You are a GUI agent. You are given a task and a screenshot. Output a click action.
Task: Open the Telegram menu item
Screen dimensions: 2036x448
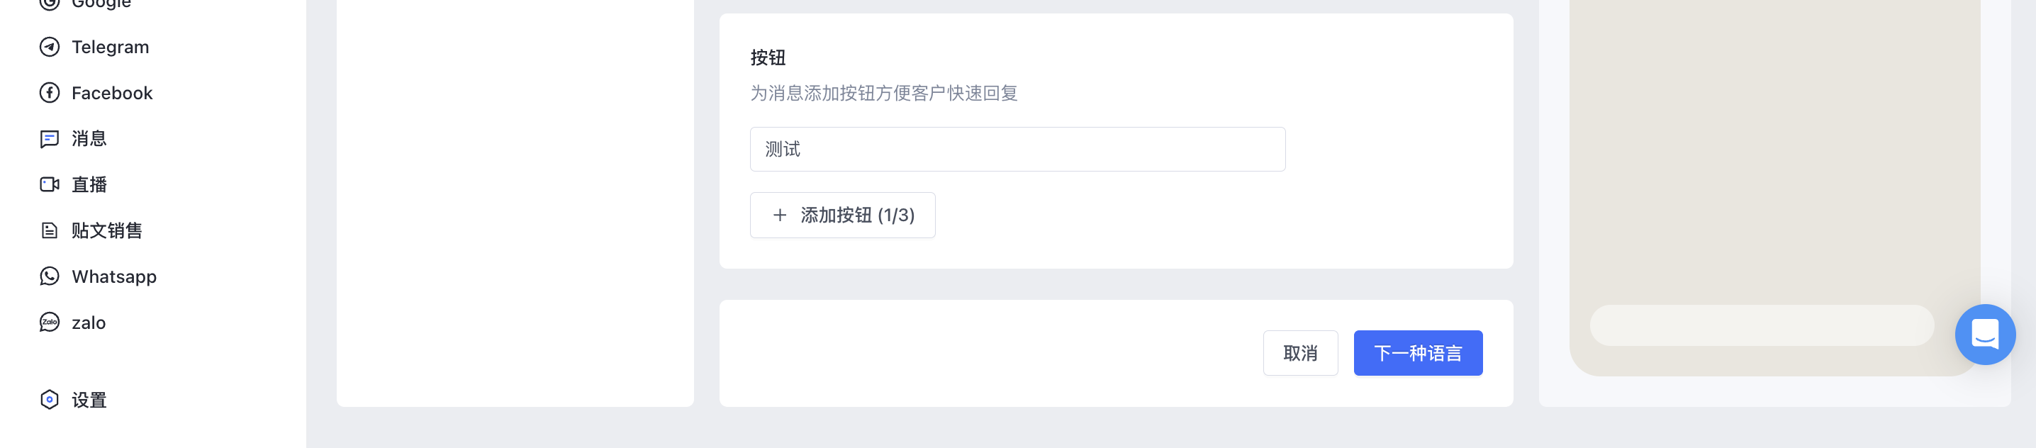click(111, 47)
